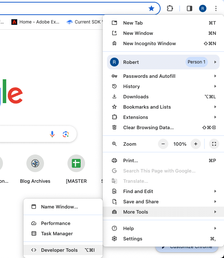This screenshot has width=224, height=258.
Task: Click the zoom out minus button
Action: coord(163,144)
